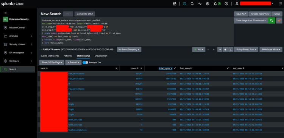284x138 pixels.
Task: Open the Format dropdown
Action: 73,63
